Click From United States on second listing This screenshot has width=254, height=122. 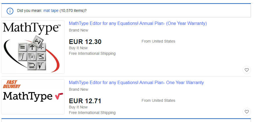(x=158, y=100)
